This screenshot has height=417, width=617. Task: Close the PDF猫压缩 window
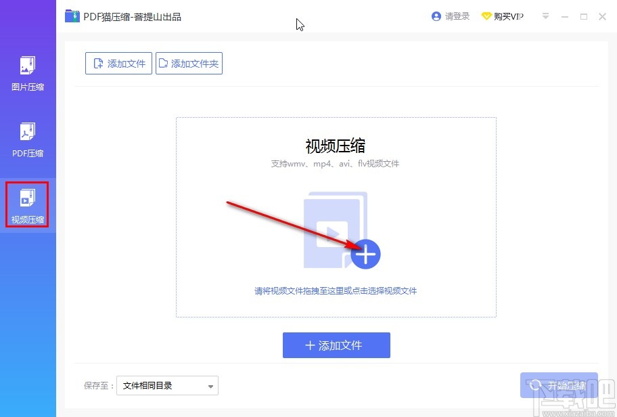click(602, 16)
